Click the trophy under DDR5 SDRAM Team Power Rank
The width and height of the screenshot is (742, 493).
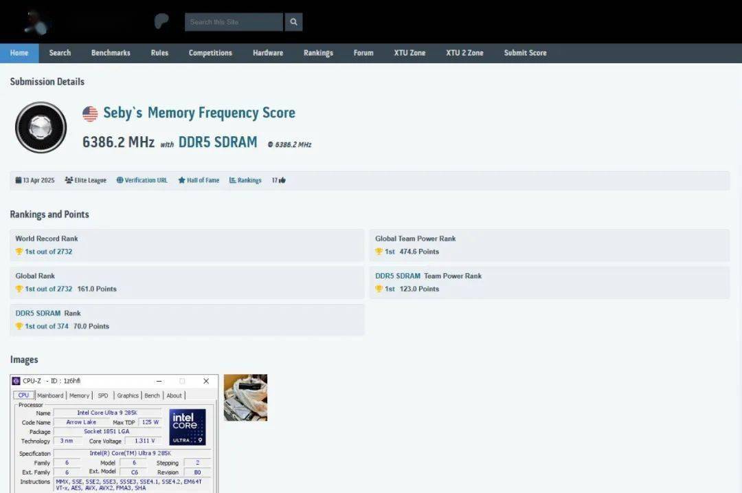coord(379,289)
